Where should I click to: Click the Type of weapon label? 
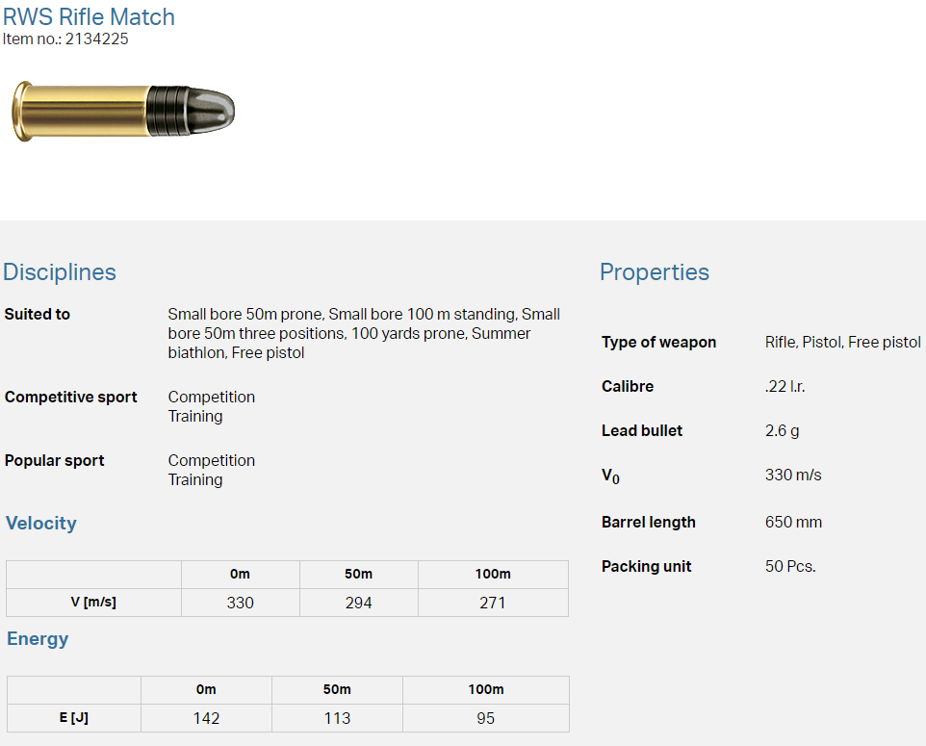658,343
